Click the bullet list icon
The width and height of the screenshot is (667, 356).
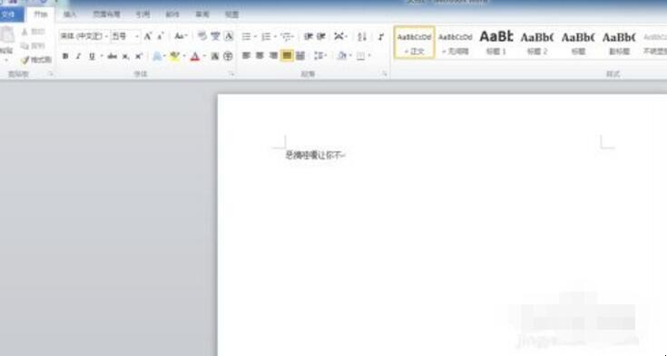coord(246,36)
